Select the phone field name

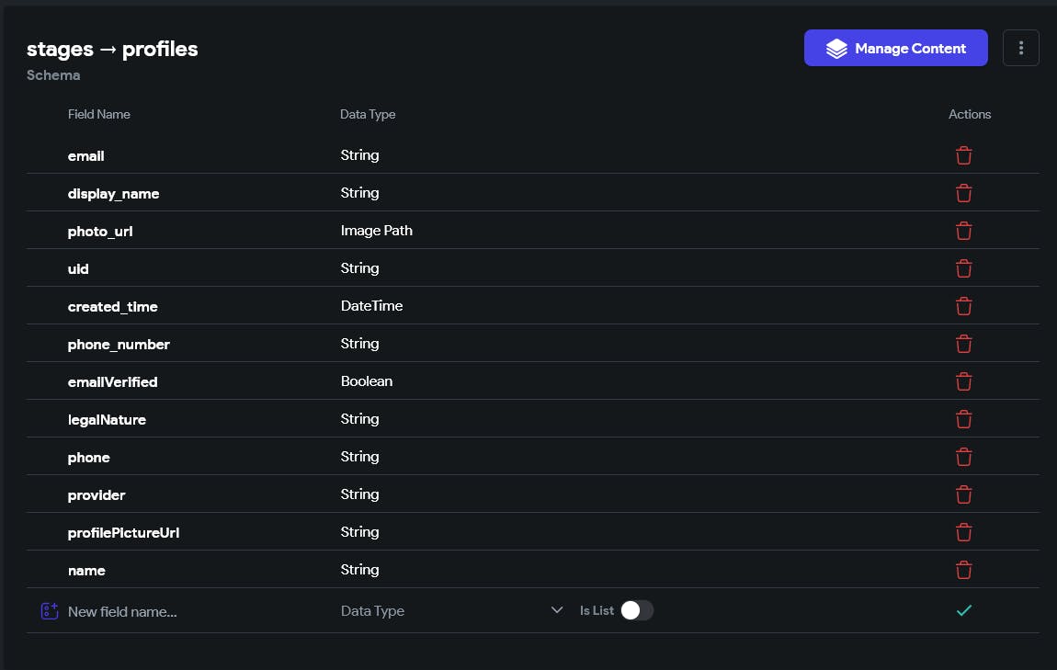(89, 458)
